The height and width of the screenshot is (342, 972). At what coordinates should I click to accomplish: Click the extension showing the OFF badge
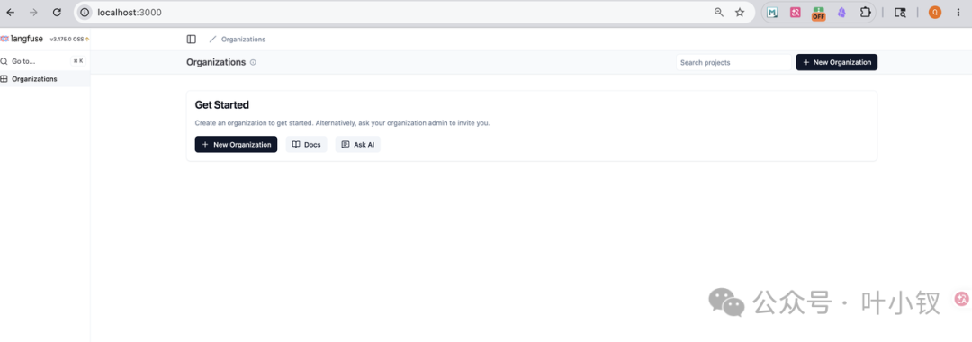click(818, 13)
